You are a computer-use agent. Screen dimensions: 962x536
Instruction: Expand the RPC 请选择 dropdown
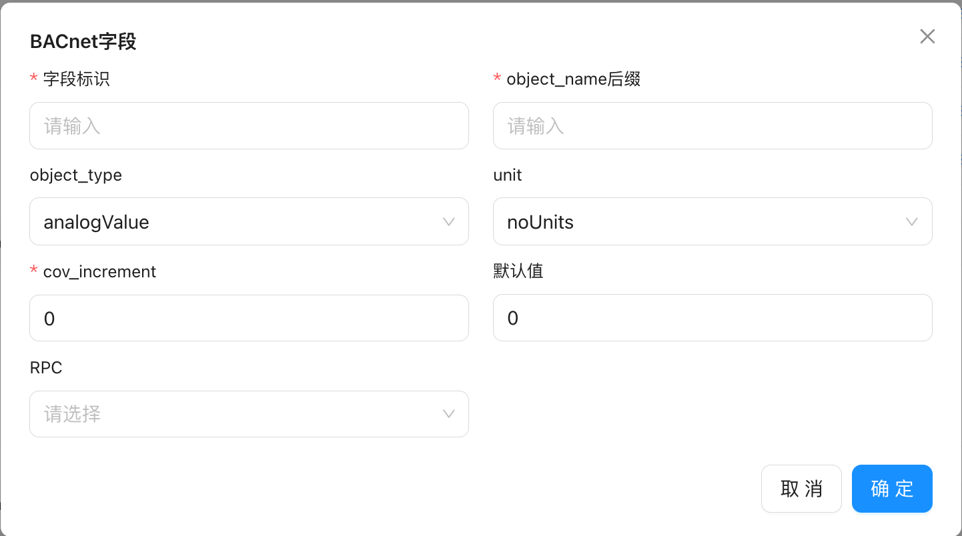point(240,415)
